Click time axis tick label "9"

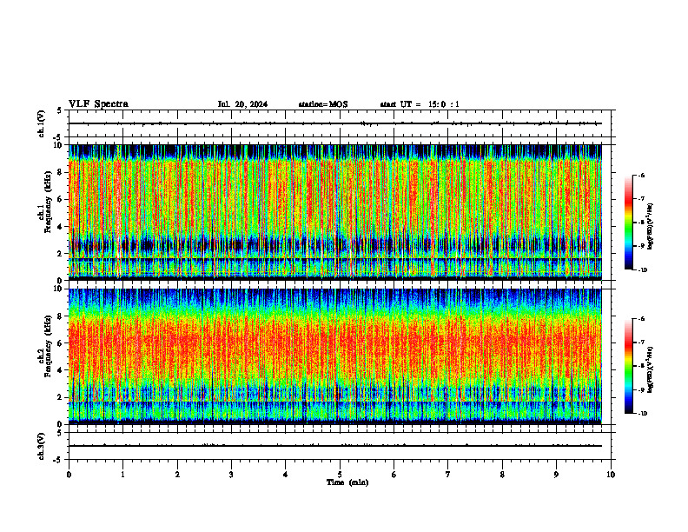pyautogui.click(x=556, y=475)
